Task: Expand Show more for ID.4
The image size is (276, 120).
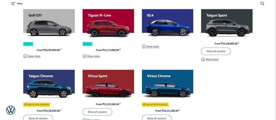Action: (153, 47)
